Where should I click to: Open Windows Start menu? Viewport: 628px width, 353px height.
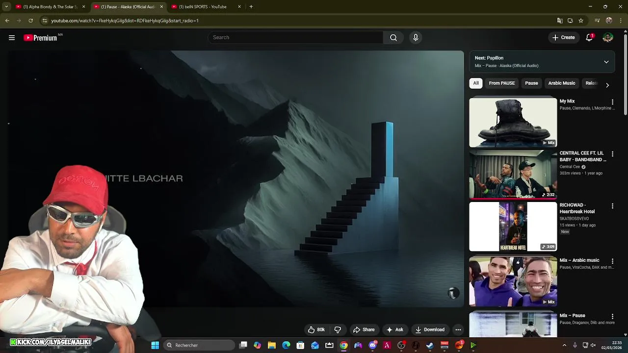point(155,345)
